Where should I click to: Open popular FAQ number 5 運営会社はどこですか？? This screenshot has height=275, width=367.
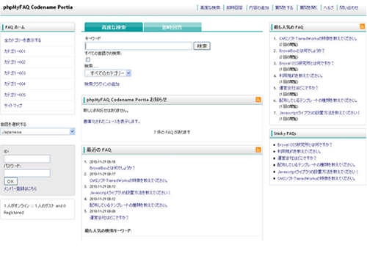tap(299, 88)
